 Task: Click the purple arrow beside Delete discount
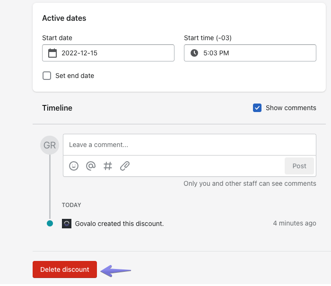tap(116, 270)
